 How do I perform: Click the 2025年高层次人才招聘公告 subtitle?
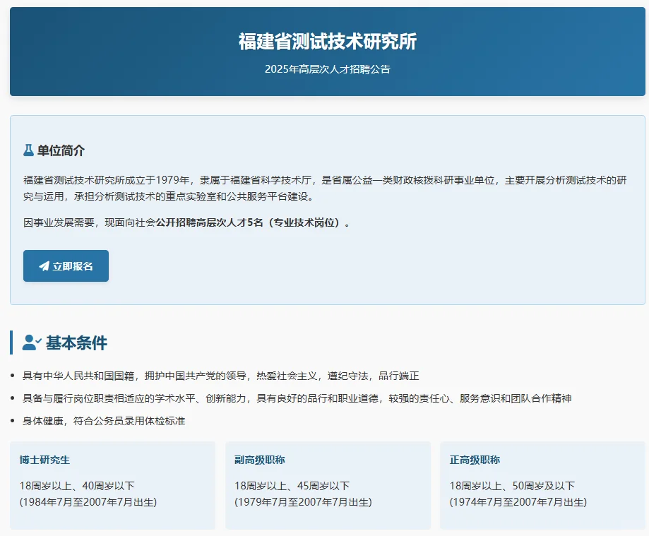point(328,69)
